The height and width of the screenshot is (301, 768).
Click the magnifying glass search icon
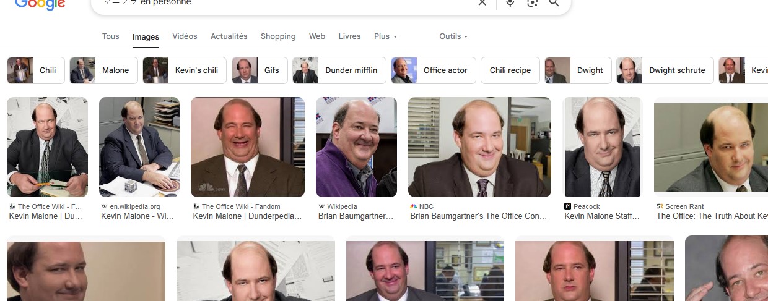(x=554, y=3)
